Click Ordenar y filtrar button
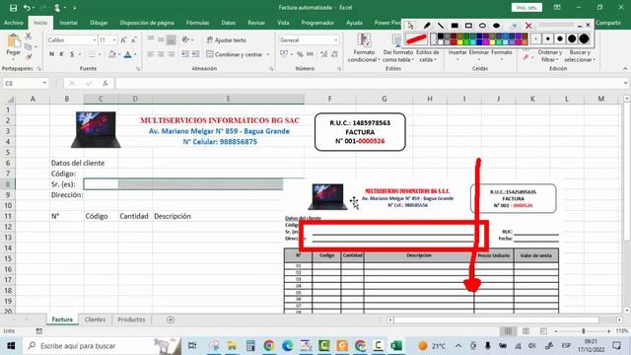The height and width of the screenshot is (355, 631). 550,55
